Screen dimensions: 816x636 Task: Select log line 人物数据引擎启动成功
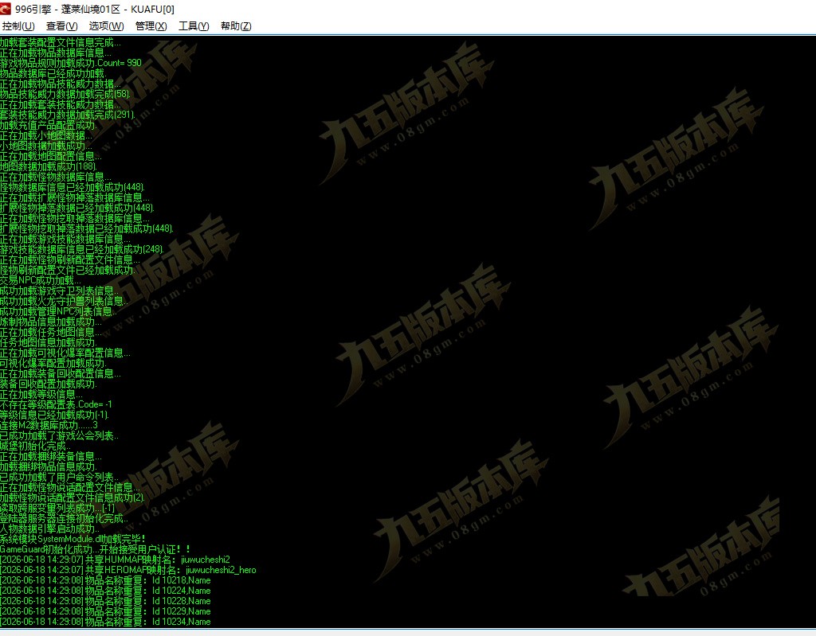click(50, 529)
